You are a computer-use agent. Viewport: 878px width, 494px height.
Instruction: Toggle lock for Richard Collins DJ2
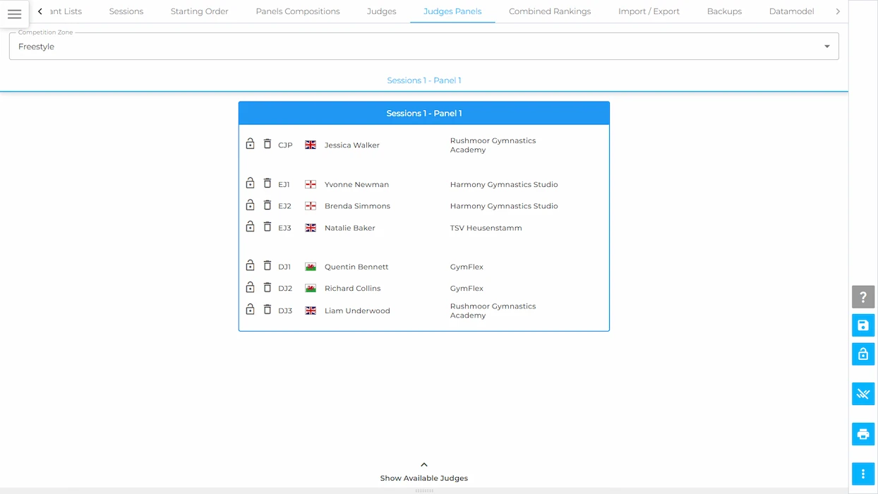[250, 288]
